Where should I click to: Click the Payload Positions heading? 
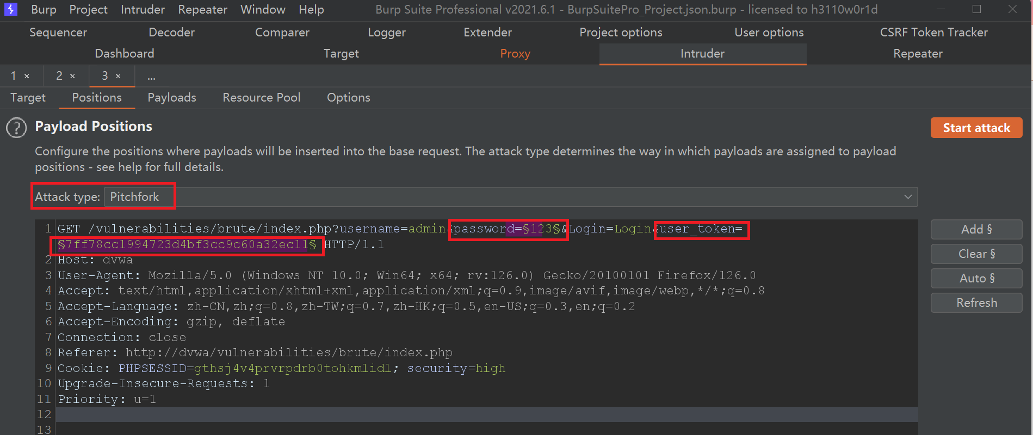(94, 127)
